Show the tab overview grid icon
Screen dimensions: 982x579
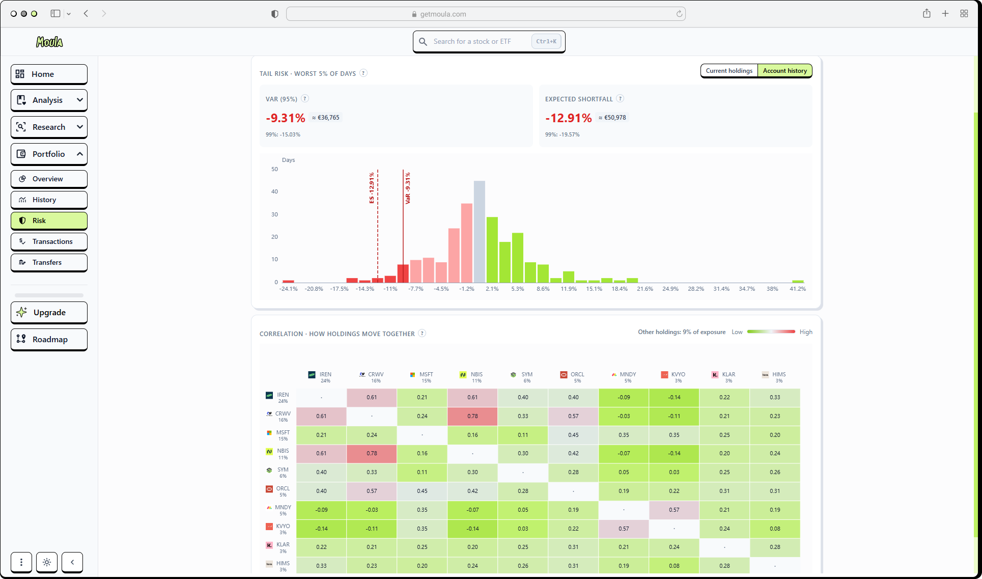964,14
